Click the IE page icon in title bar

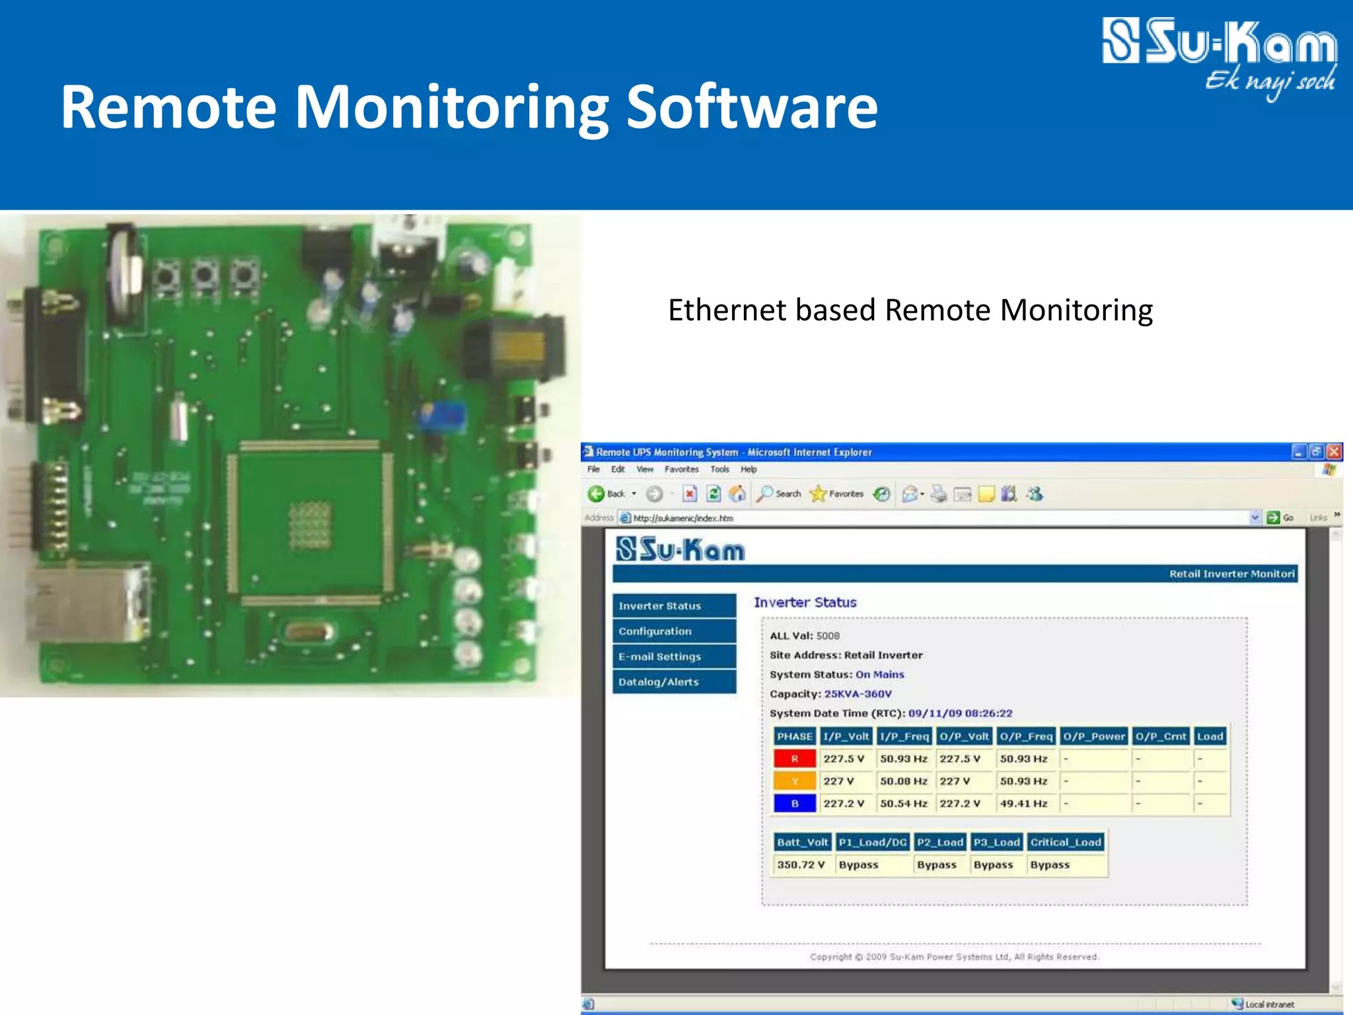point(588,451)
